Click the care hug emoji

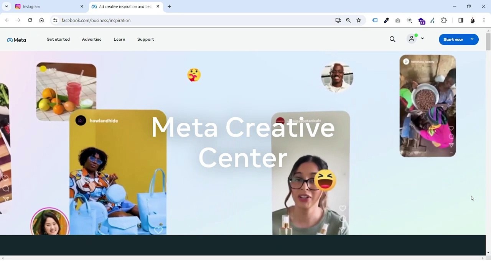[x=194, y=75]
